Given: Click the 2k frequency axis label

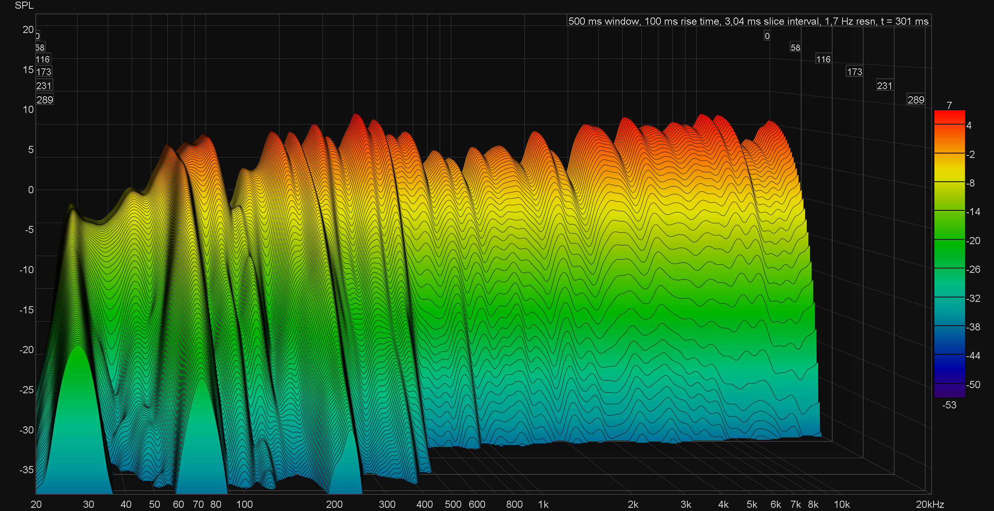Looking at the screenshot, I should click(633, 504).
